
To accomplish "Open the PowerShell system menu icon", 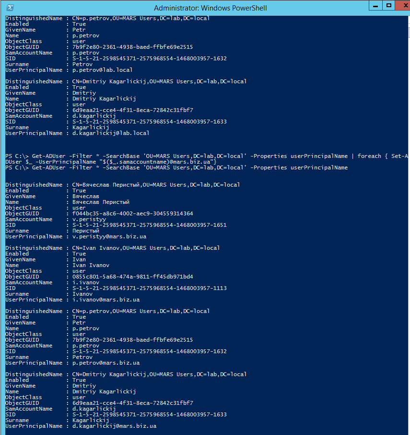I will [x=10, y=8].
